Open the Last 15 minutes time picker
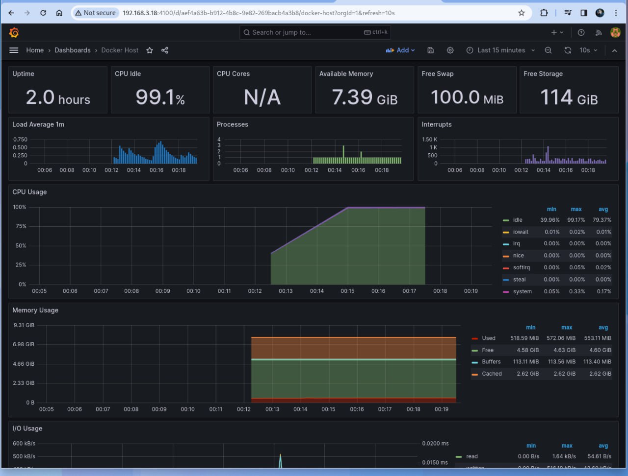The width and height of the screenshot is (628, 476). (500, 50)
